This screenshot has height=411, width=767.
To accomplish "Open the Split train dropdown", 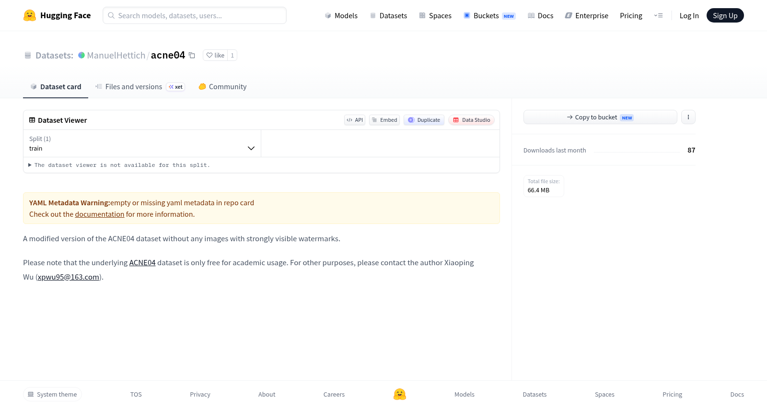I will tap(142, 143).
